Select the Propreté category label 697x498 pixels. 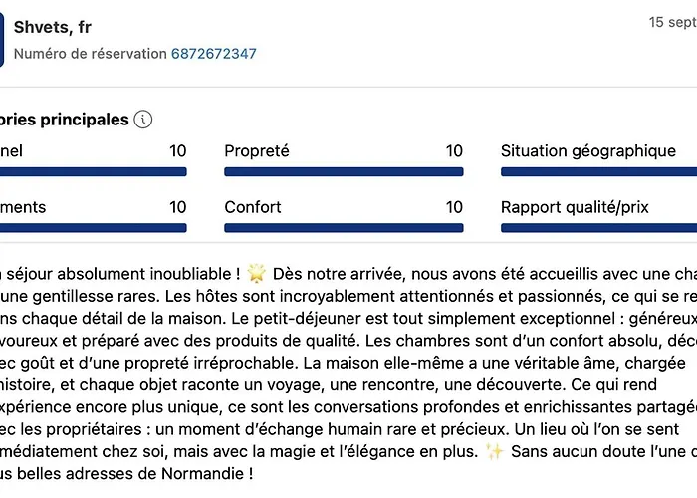[x=257, y=151]
